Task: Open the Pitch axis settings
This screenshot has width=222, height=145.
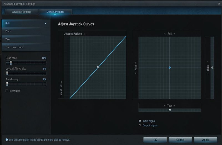Action: point(26,31)
